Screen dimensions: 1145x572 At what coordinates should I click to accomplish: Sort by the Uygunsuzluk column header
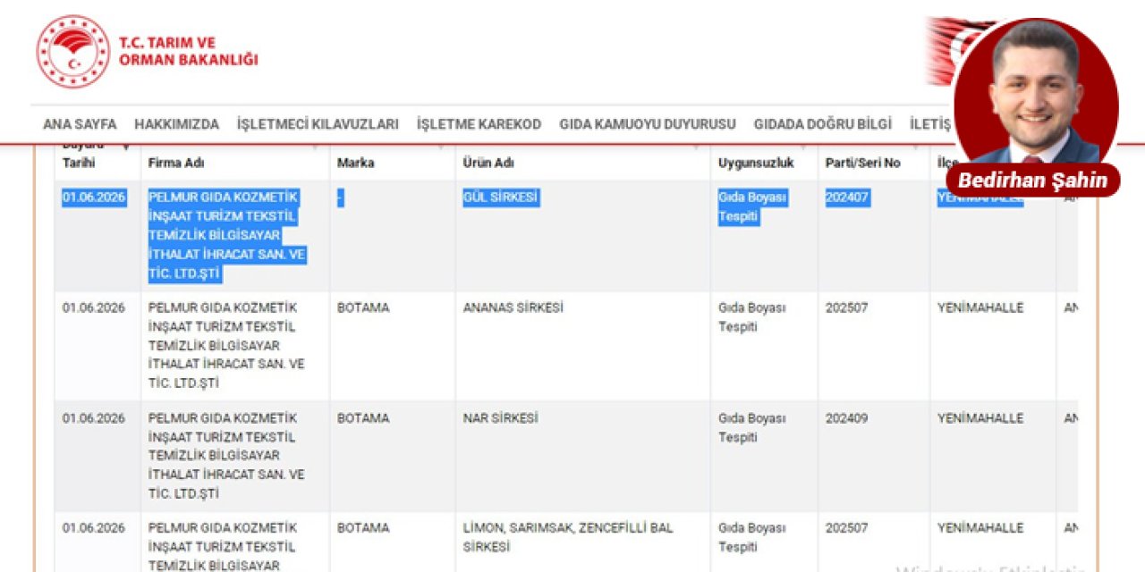[x=756, y=163]
